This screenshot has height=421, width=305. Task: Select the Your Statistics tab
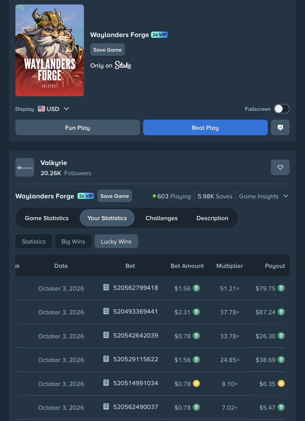(107, 218)
